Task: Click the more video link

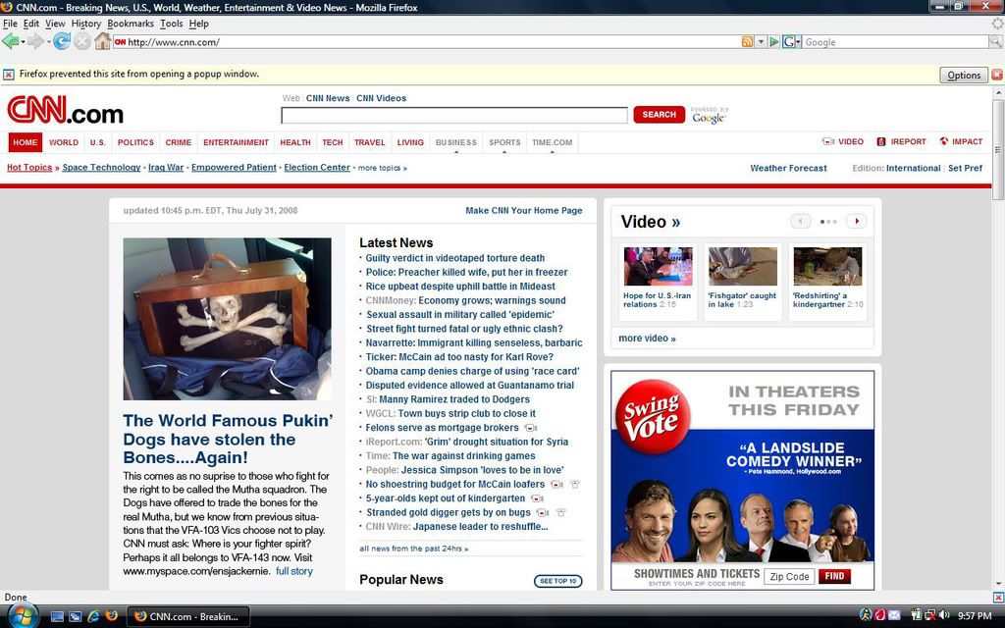Action: tap(647, 339)
